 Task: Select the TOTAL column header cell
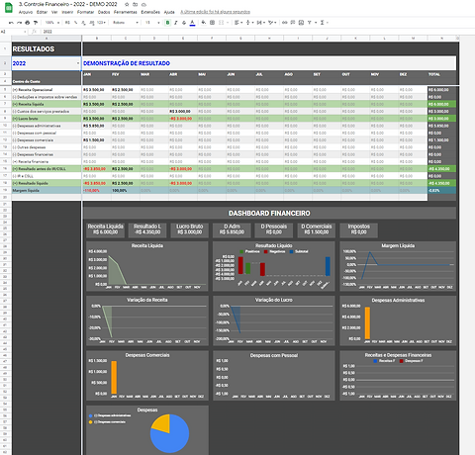pos(441,74)
